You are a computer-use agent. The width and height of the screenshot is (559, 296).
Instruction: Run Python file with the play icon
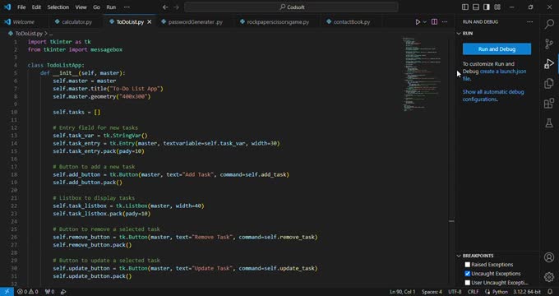pos(418,22)
